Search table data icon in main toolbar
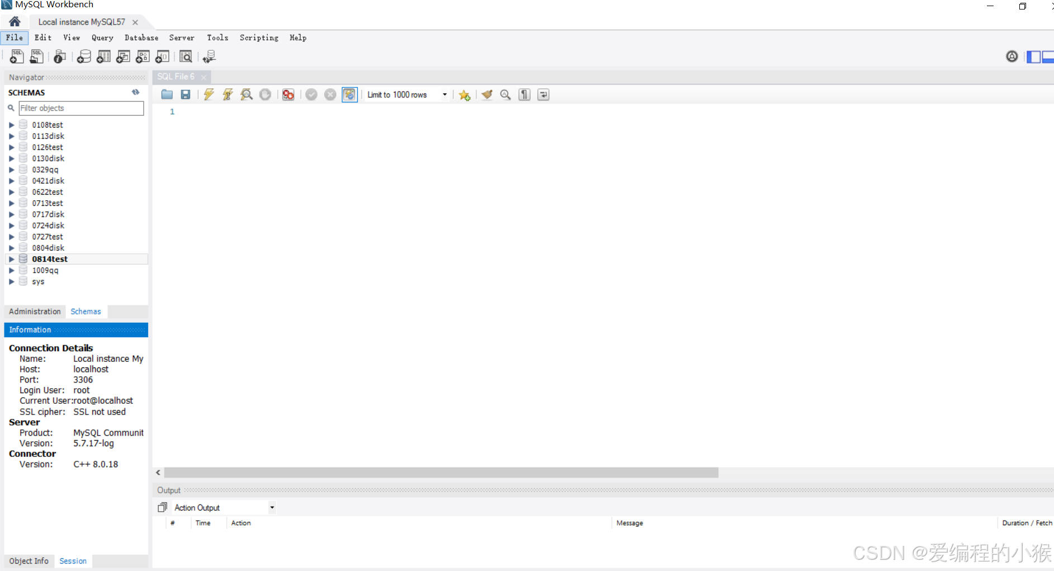1054x571 pixels. pos(186,56)
